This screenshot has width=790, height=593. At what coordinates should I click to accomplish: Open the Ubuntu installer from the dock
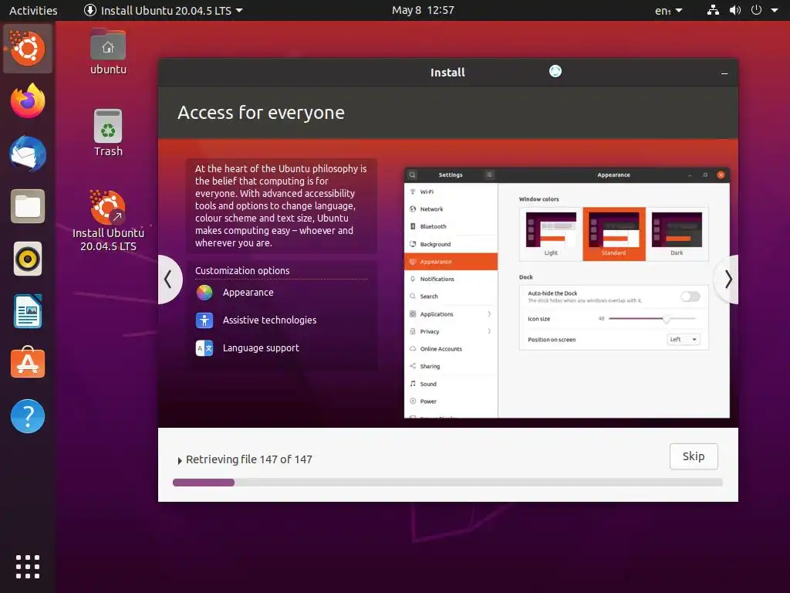(28, 49)
